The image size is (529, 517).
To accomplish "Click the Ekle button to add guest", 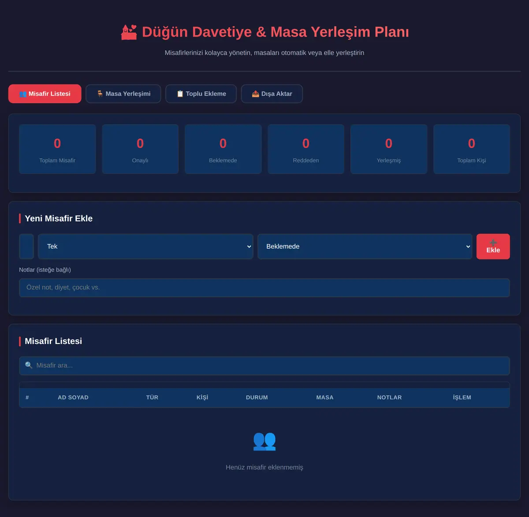I will point(493,247).
